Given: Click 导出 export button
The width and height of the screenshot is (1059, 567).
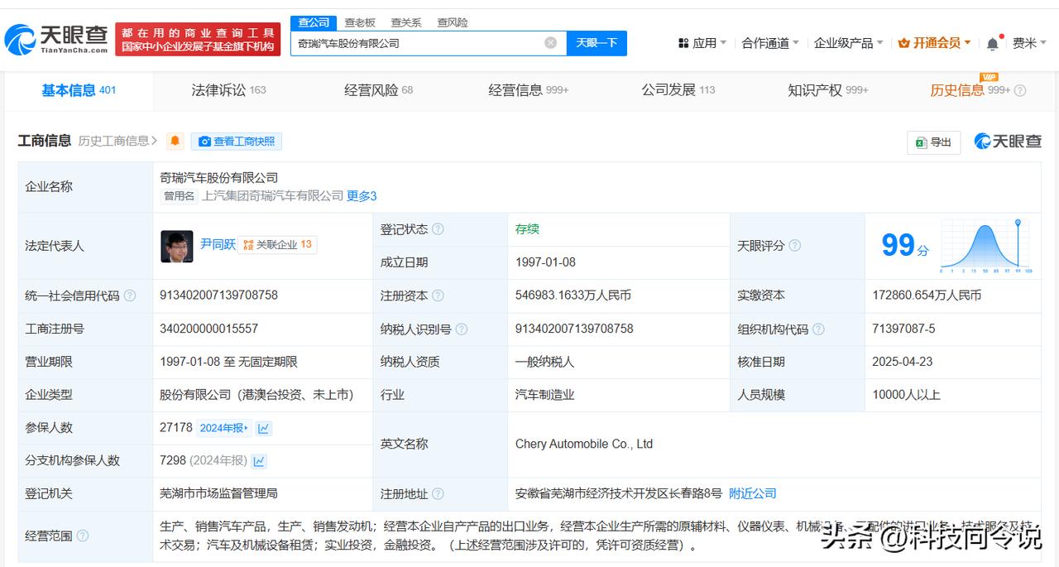Looking at the screenshot, I should click(933, 142).
